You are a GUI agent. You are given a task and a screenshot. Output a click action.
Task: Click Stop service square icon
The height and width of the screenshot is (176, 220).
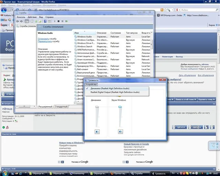pos(58,21)
